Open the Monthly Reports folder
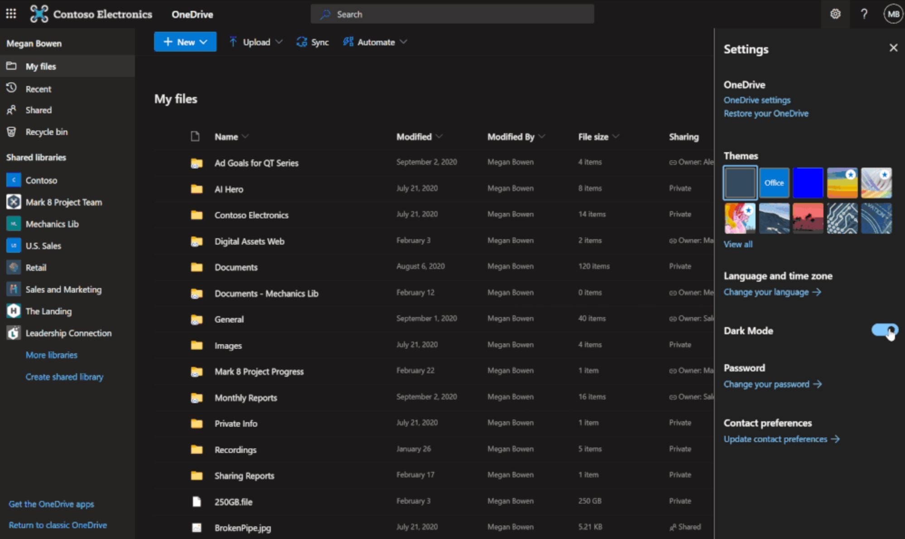Viewport: 905px width, 539px height. click(246, 398)
